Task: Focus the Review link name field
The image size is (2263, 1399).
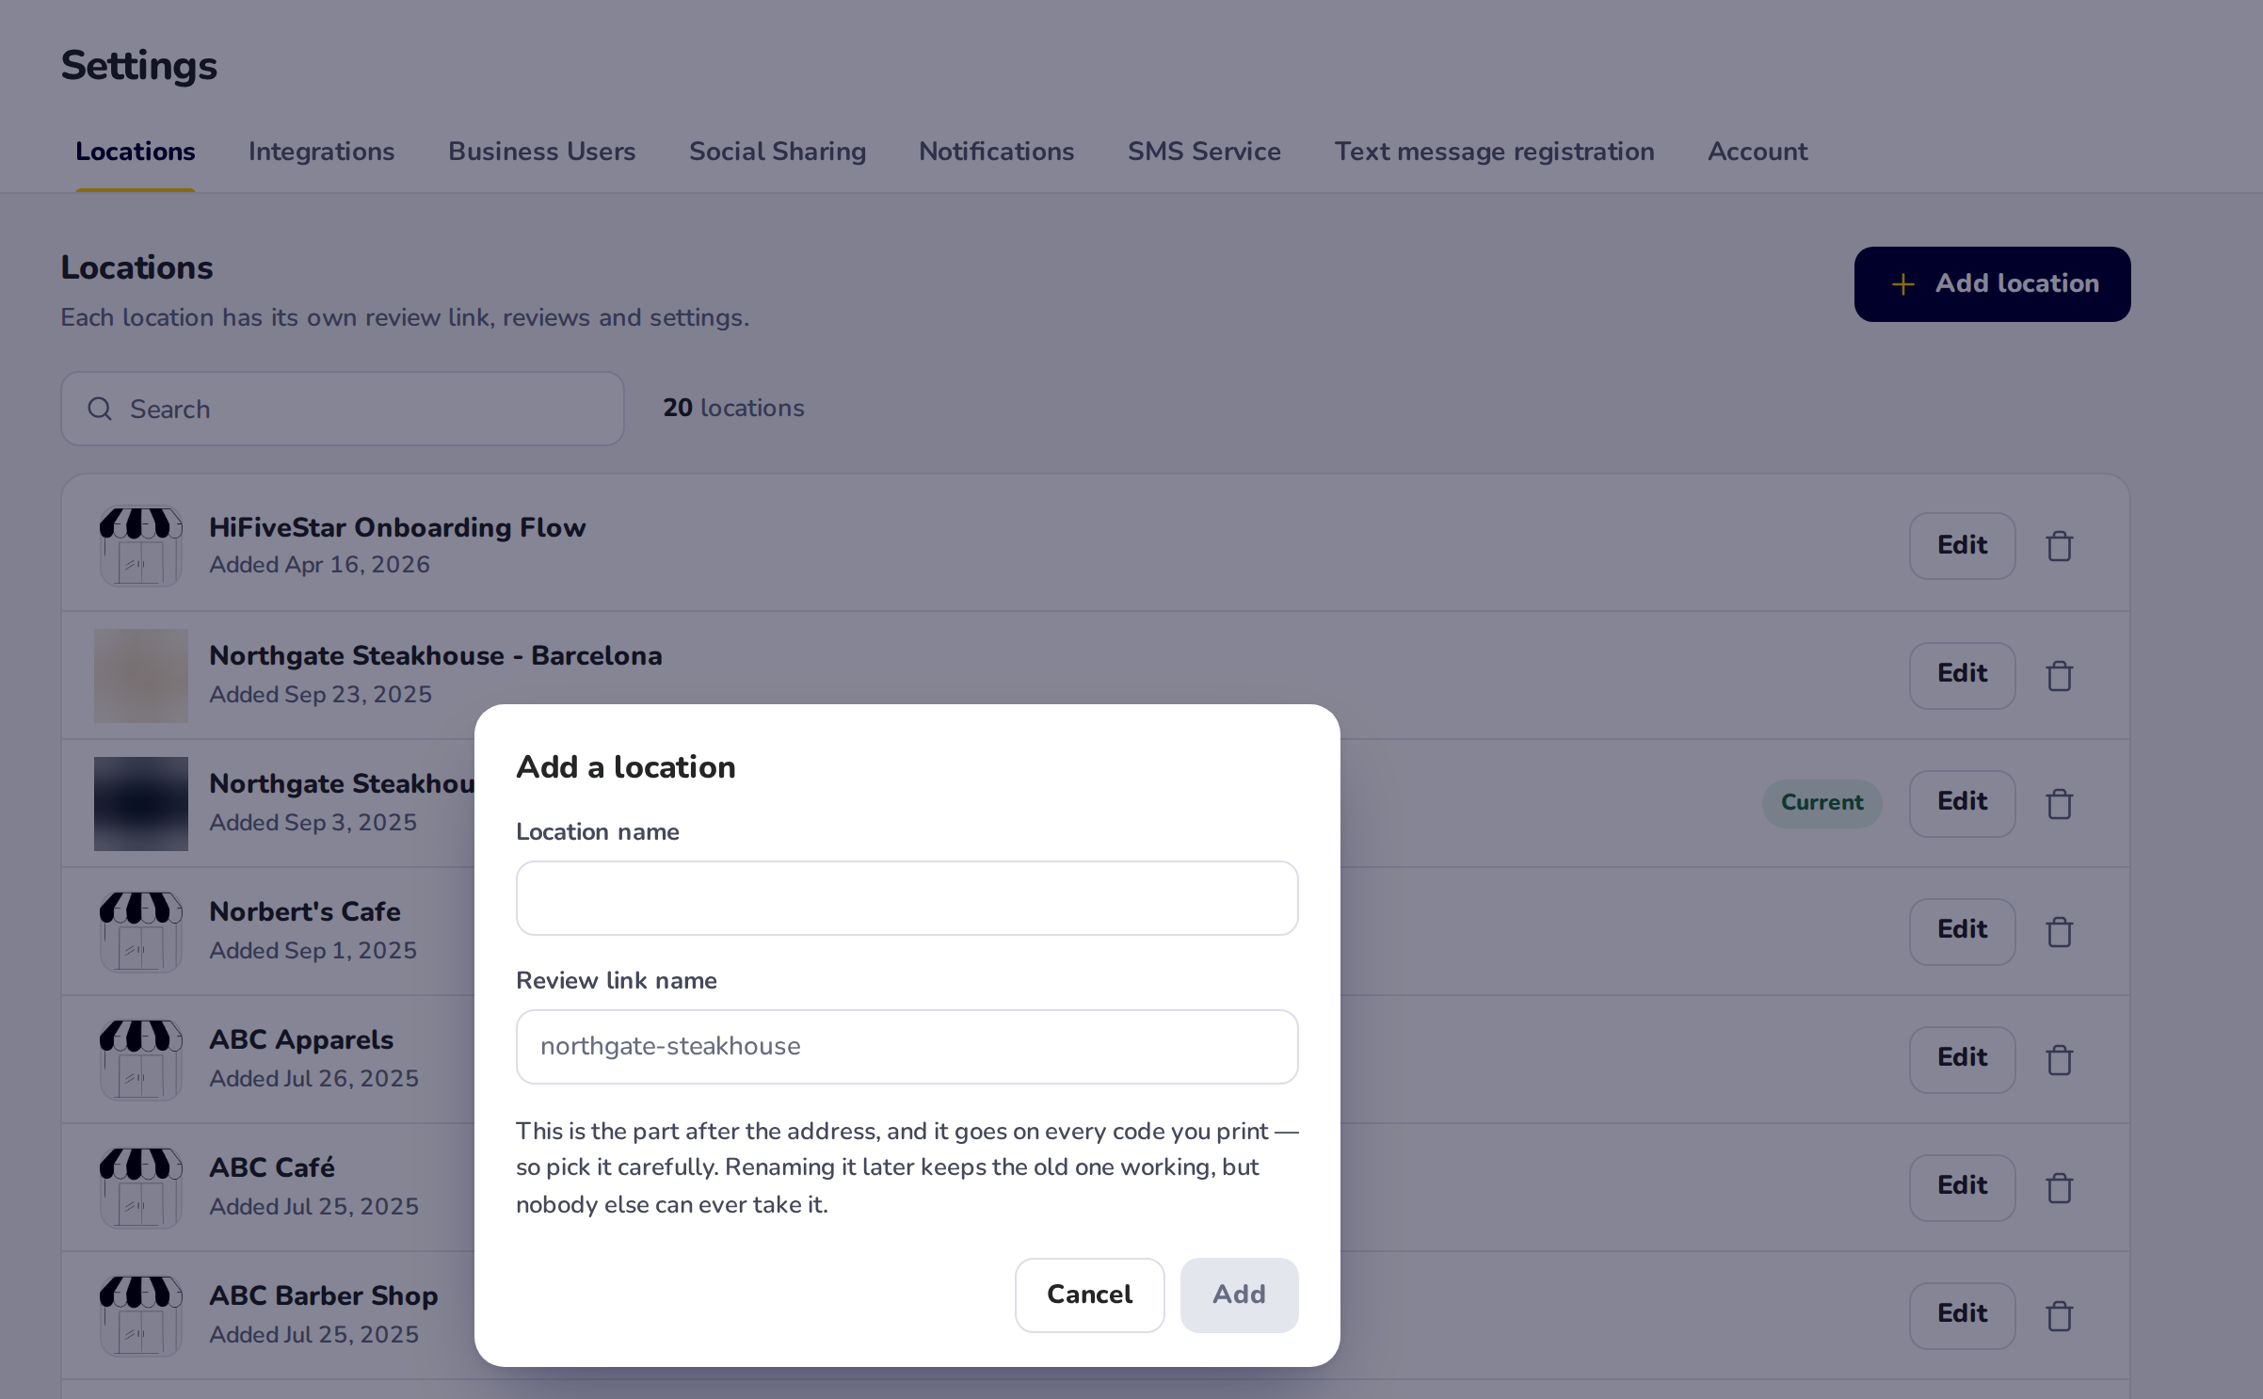Action: [907, 1047]
